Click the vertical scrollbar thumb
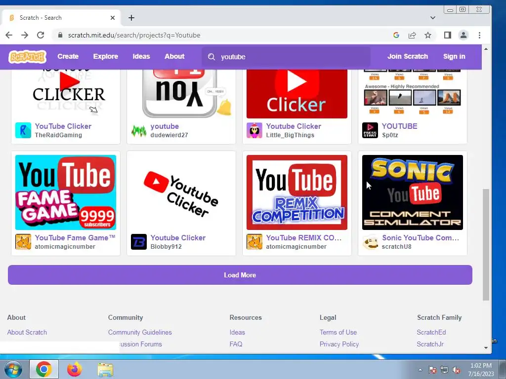The width and height of the screenshot is (506, 379). point(486,245)
